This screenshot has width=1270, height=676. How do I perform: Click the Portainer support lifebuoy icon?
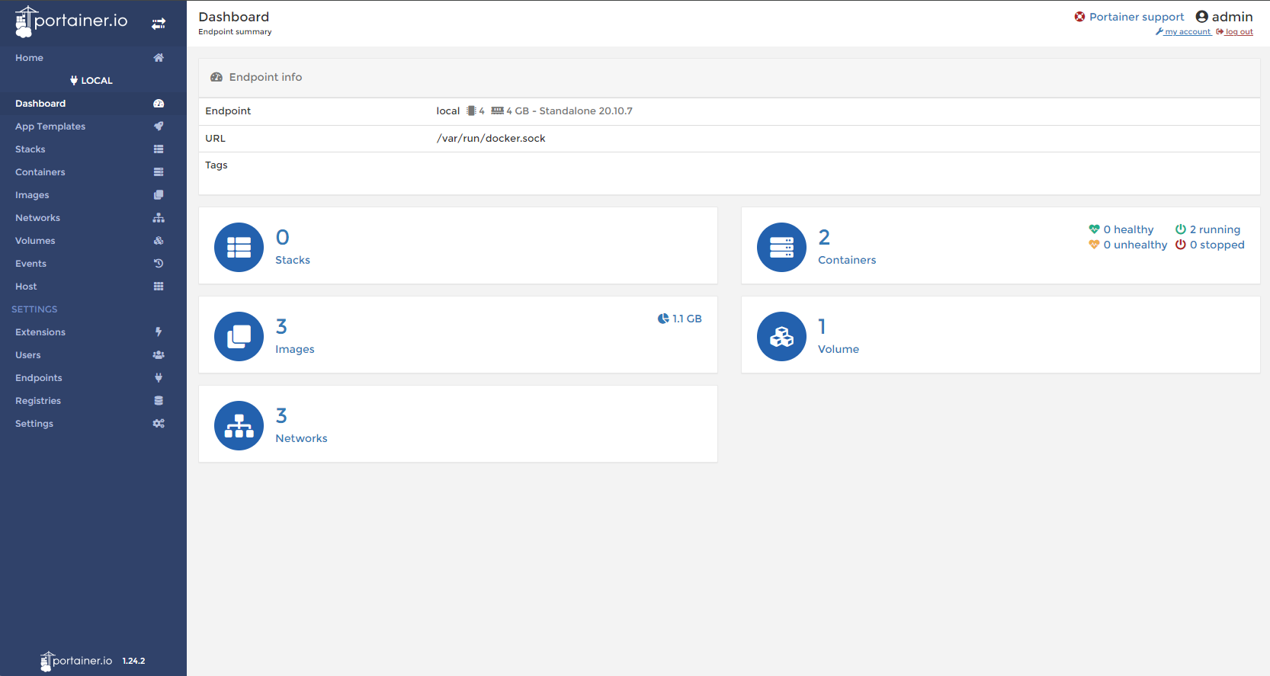tap(1079, 17)
